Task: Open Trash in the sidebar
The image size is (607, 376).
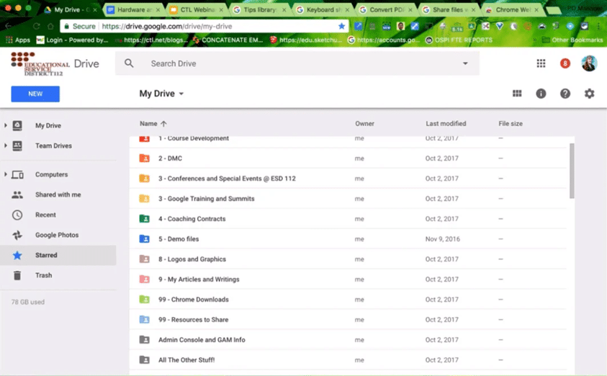Action: tap(43, 275)
